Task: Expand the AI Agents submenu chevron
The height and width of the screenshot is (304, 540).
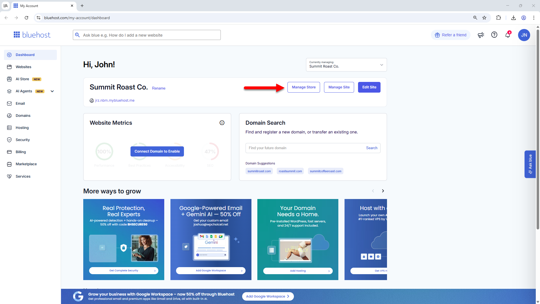Action: (x=52, y=91)
